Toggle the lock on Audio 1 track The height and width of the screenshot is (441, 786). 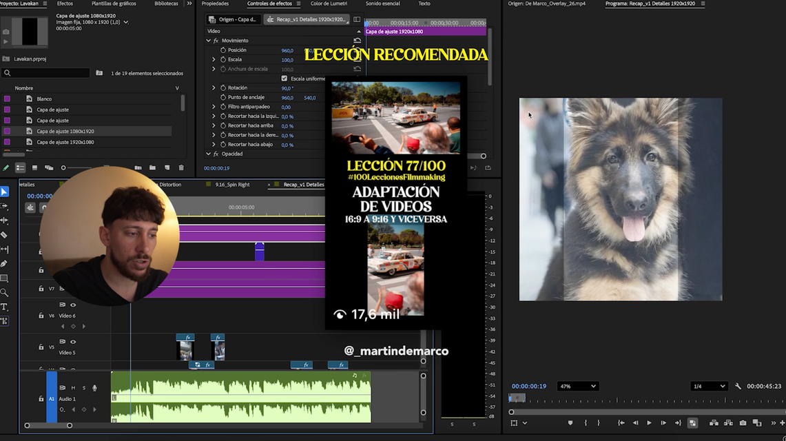[41, 399]
